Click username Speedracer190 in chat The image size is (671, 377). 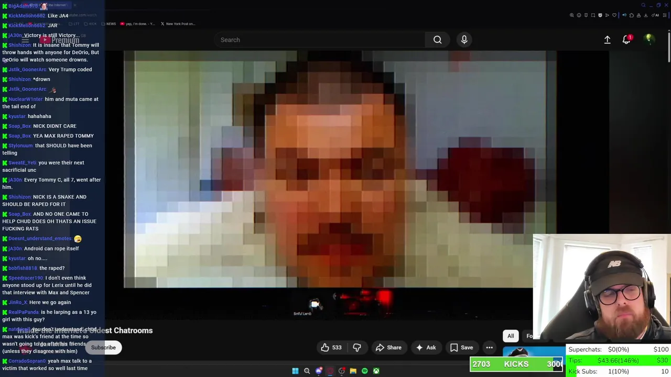tap(26, 278)
